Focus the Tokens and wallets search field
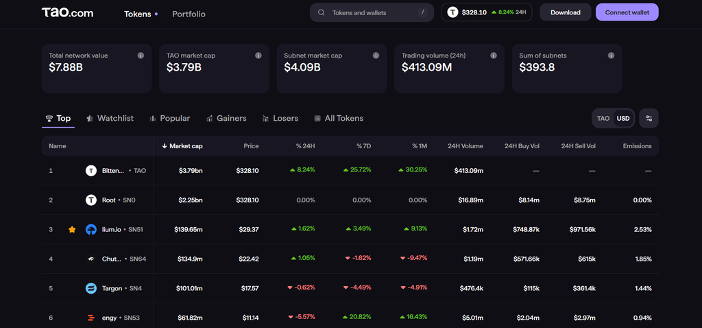Screen dimensions: 702x328 tap(372, 12)
